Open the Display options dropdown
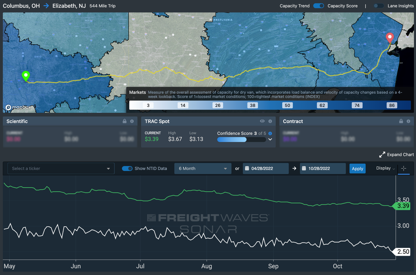This screenshot has height=275, width=416. coord(385,168)
